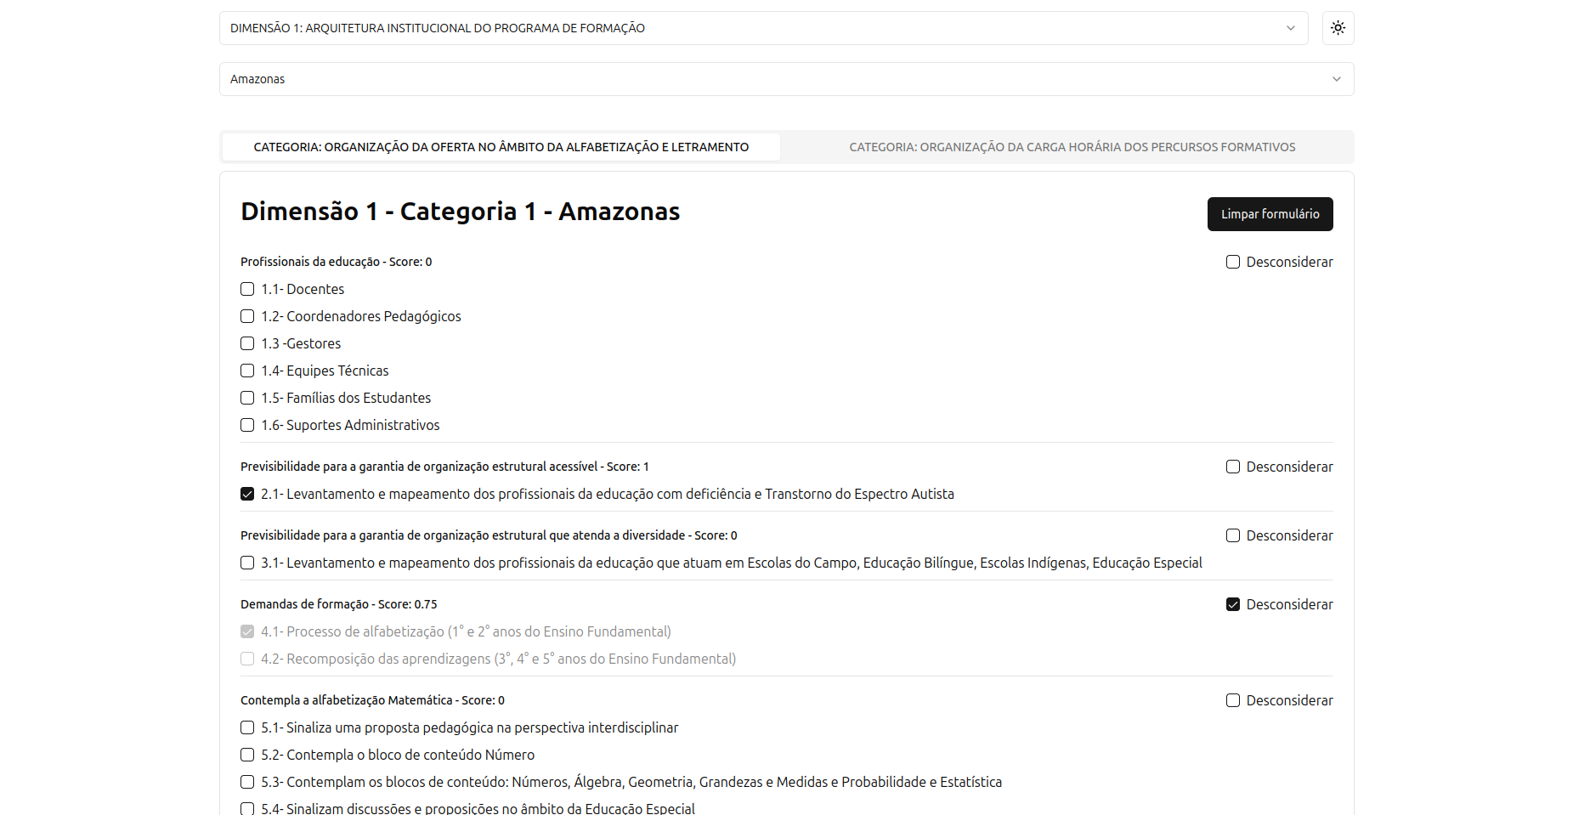Click the chevron arrow in Amazonas selector
This screenshot has height=815, width=1573.
1336,79
